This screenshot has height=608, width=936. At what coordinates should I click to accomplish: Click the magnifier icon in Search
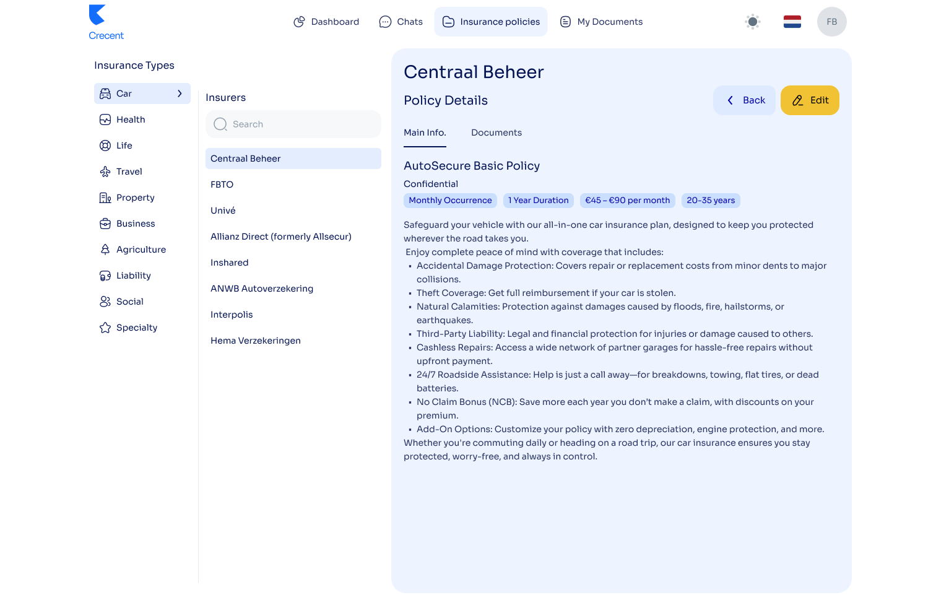[220, 124]
